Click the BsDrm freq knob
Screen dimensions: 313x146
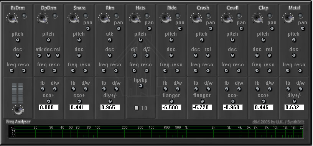pos(12,71)
